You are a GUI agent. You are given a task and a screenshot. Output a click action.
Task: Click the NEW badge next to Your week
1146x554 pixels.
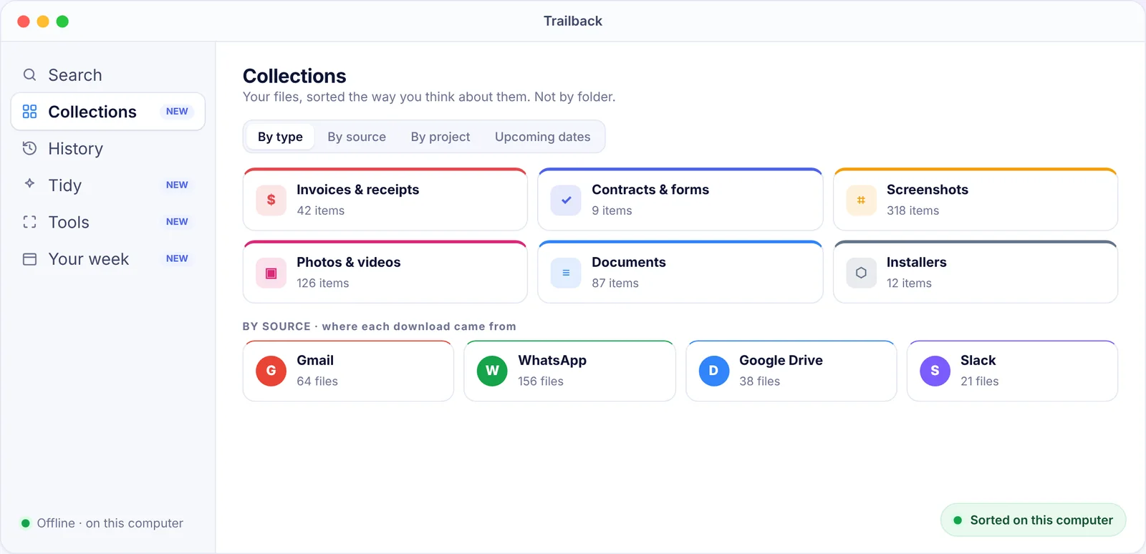[177, 258]
